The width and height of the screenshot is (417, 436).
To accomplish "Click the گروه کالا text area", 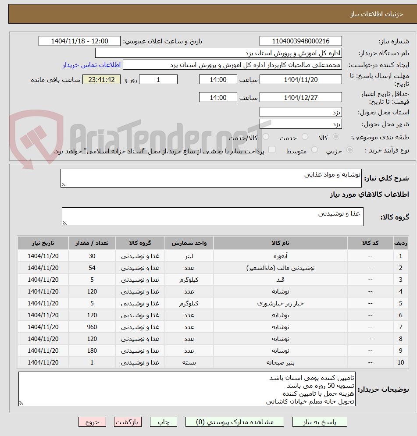I will click(213, 216).
